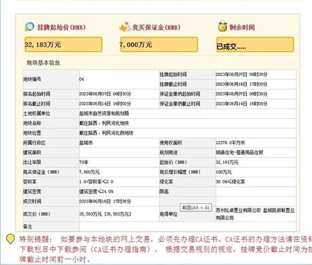Click the 报名起始时间 label
Viewport: 312px width, 265px height.
[x=37, y=94]
